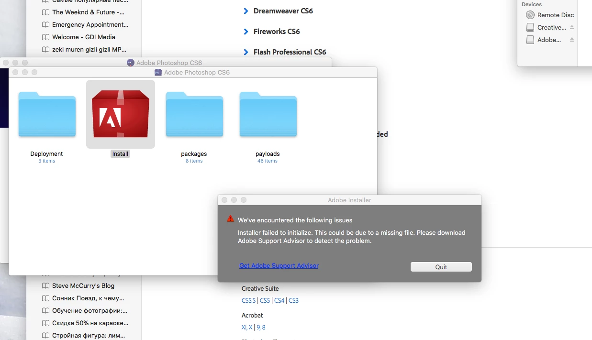Screen dimensions: 592x340
Task: Click the '3 items' count text
Action: pos(47,161)
